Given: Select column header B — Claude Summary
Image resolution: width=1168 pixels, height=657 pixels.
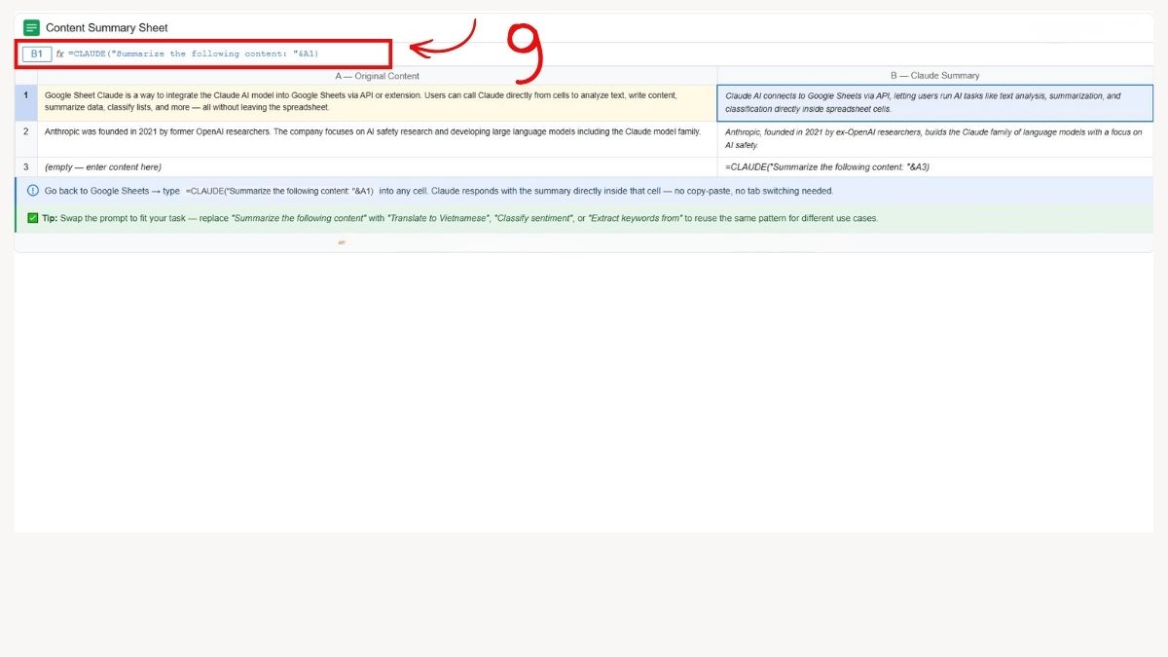Looking at the screenshot, I should (935, 75).
